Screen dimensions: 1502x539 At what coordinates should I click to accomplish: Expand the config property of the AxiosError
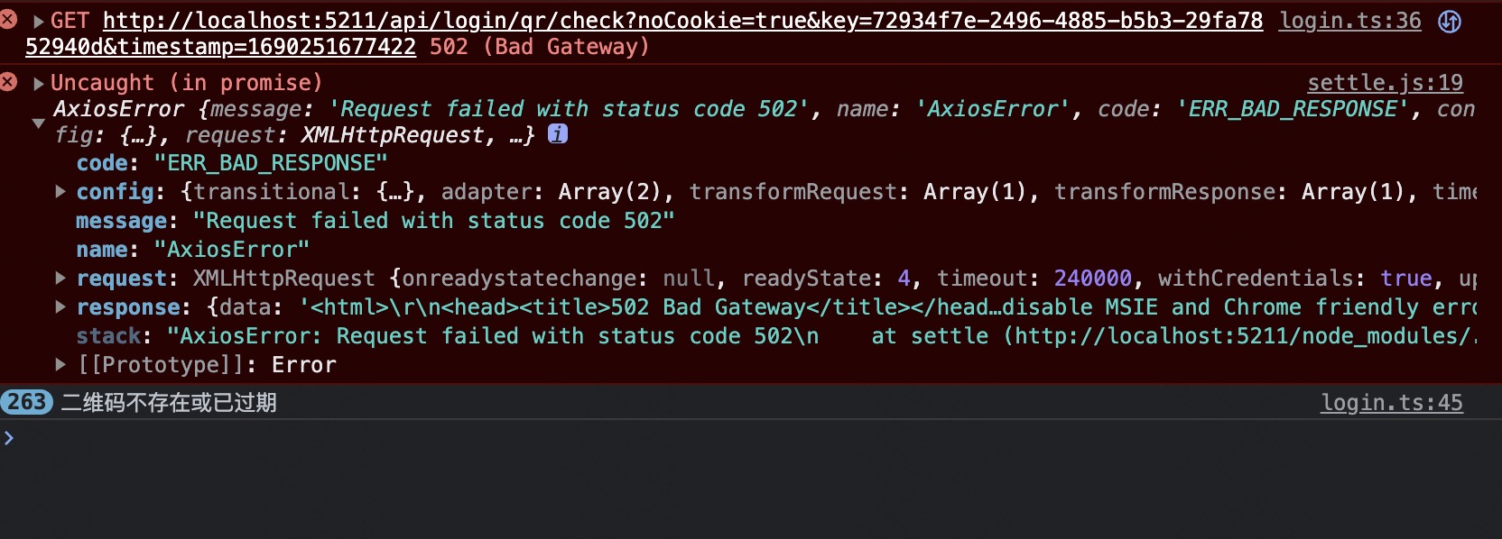(x=60, y=192)
